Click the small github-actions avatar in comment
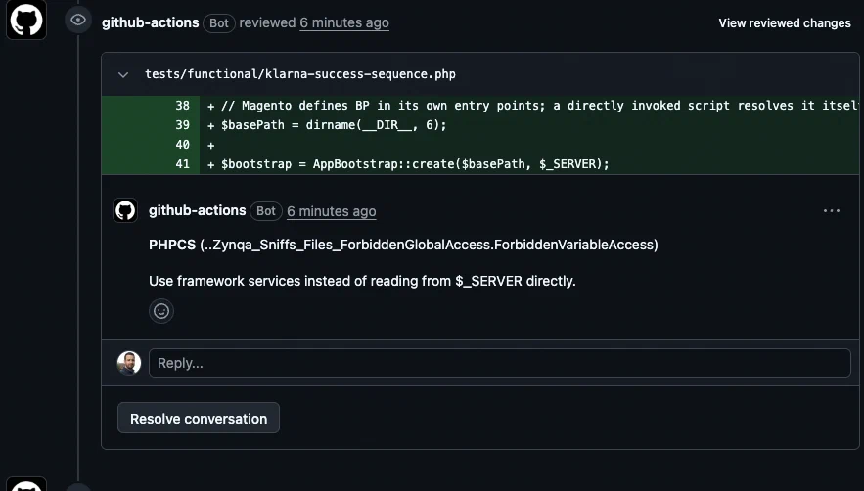This screenshot has width=864, height=491. coord(125,210)
